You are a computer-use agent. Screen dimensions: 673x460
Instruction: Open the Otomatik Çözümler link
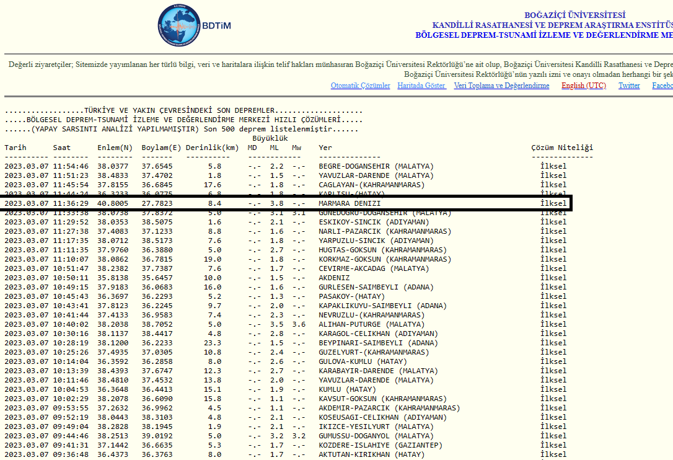click(x=360, y=86)
